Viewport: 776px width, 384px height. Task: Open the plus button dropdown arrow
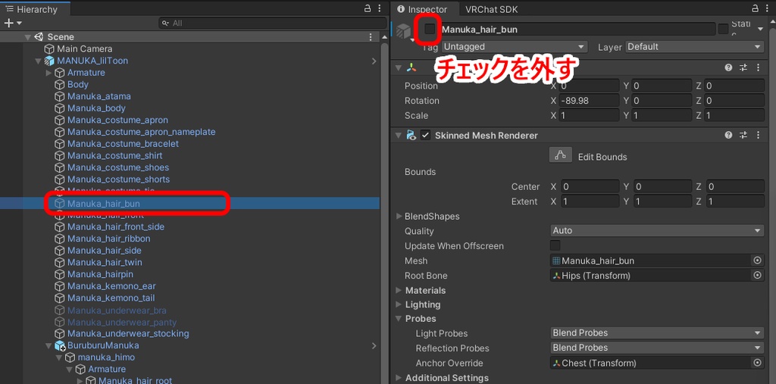click(19, 23)
